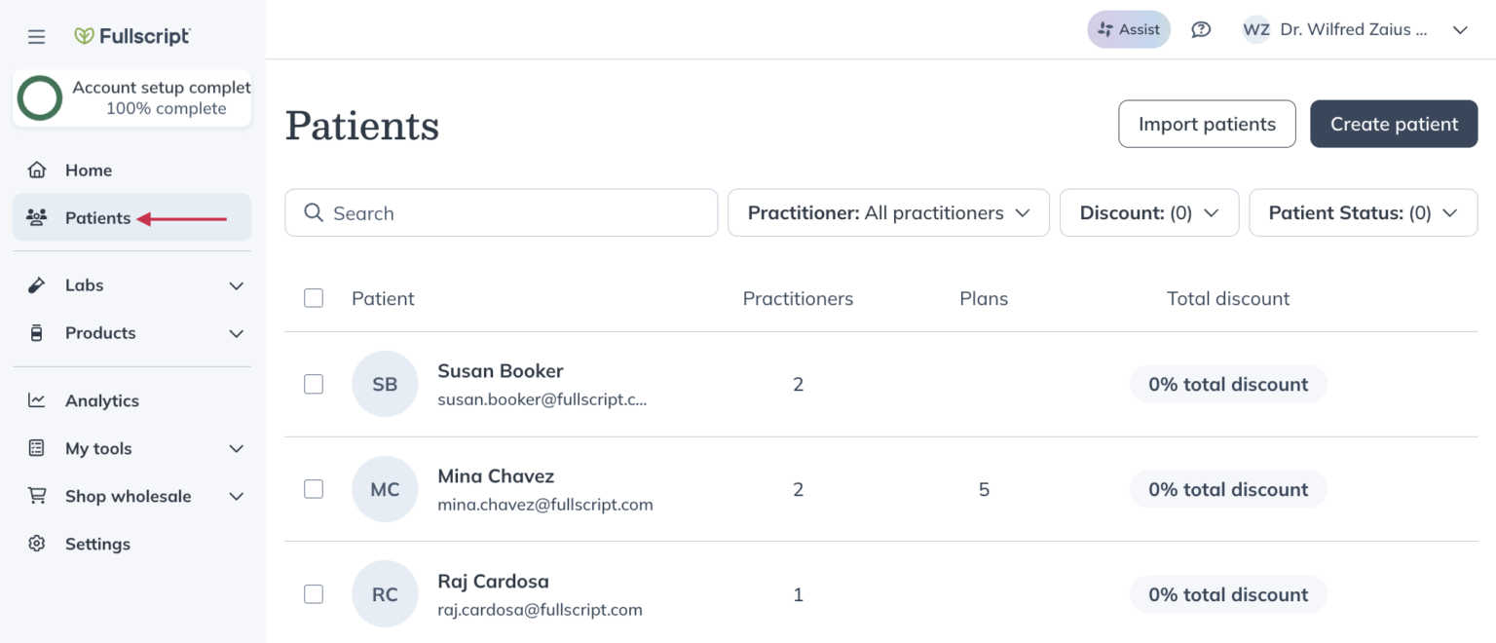The image size is (1496, 643).
Task: Open the Practitioner filter dropdown
Action: 888,212
